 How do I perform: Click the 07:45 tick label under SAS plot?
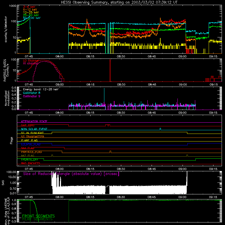[x=29, y=197]
